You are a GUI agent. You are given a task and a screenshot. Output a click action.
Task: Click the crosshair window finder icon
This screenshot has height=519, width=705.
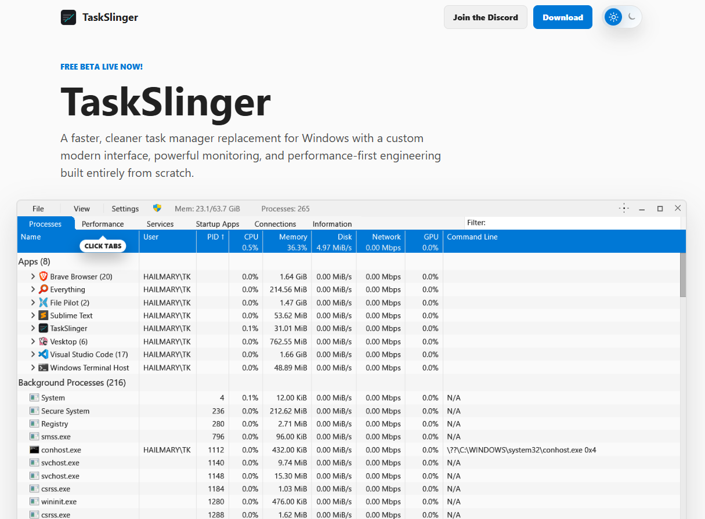624,208
